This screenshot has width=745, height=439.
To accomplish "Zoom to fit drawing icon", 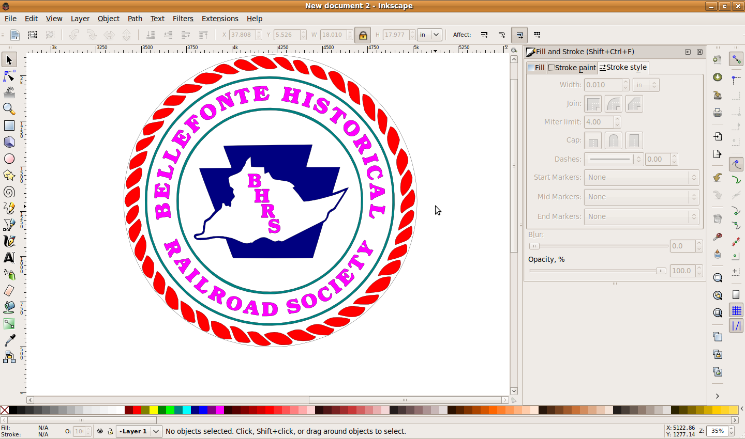I will [x=718, y=295].
